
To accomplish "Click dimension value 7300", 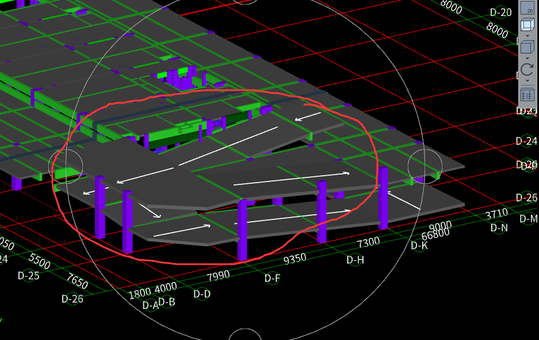I will pyautogui.click(x=368, y=244).
